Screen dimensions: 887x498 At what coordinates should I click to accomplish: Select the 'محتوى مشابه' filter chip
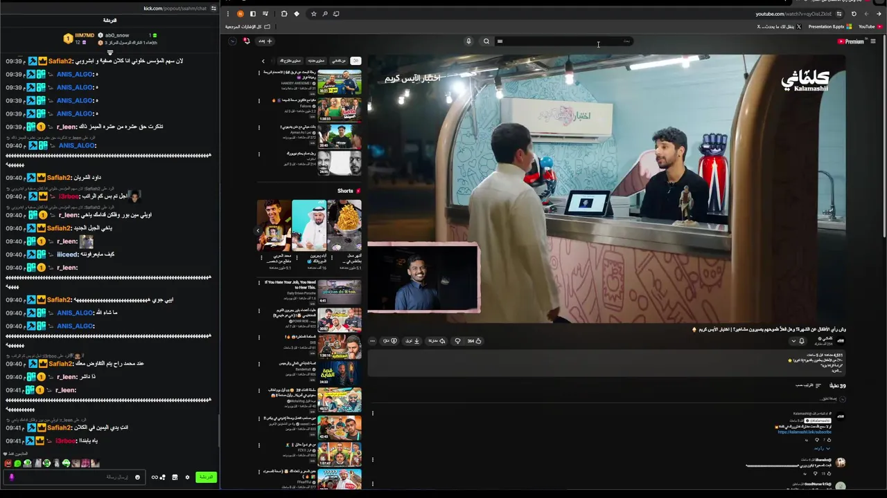[x=316, y=61]
